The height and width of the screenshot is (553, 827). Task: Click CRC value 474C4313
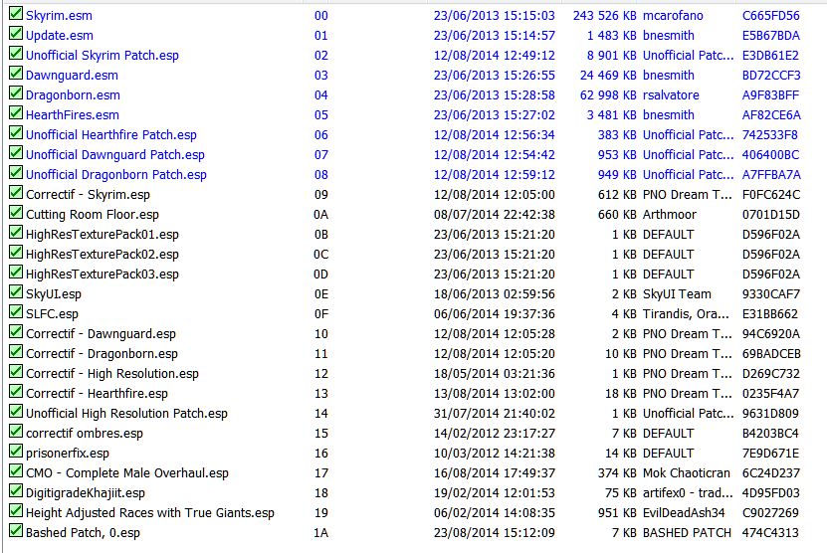(770, 533)
